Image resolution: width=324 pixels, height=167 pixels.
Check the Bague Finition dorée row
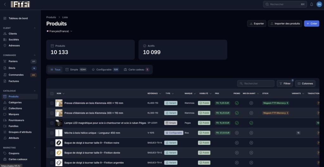pyautogui.click(x=52, y=153)
